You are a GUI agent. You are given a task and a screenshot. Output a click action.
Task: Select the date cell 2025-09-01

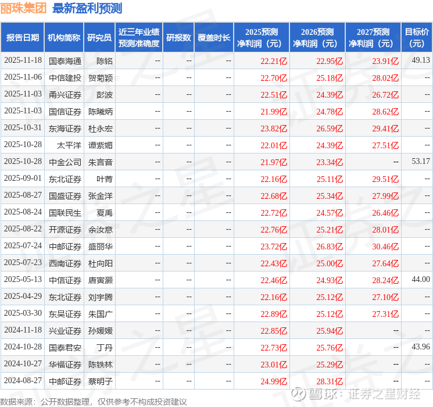click(x=23, y=178)
